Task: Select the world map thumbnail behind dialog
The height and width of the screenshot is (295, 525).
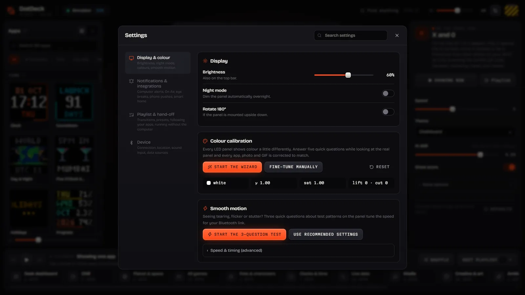Action: pos(29,156)
